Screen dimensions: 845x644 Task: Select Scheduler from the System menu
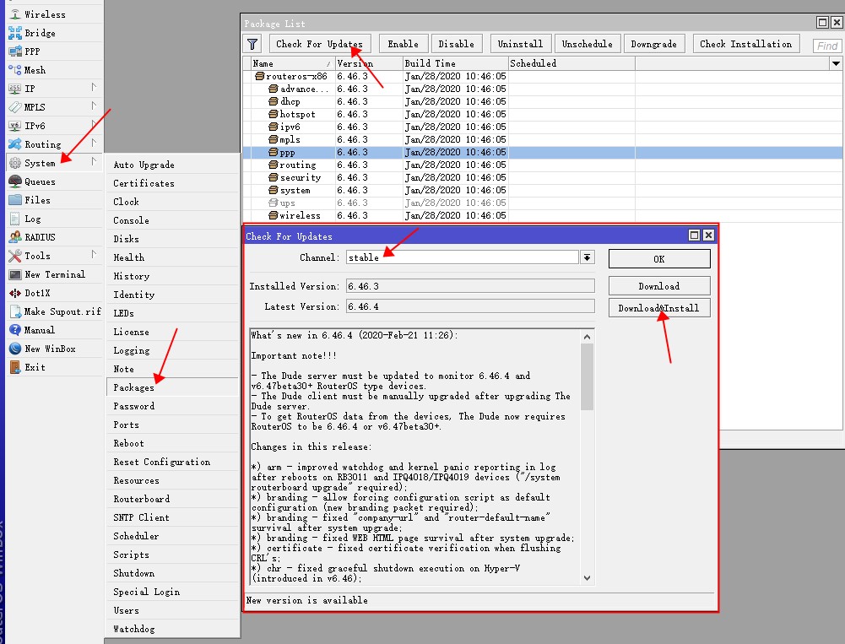tap(172, 536)
